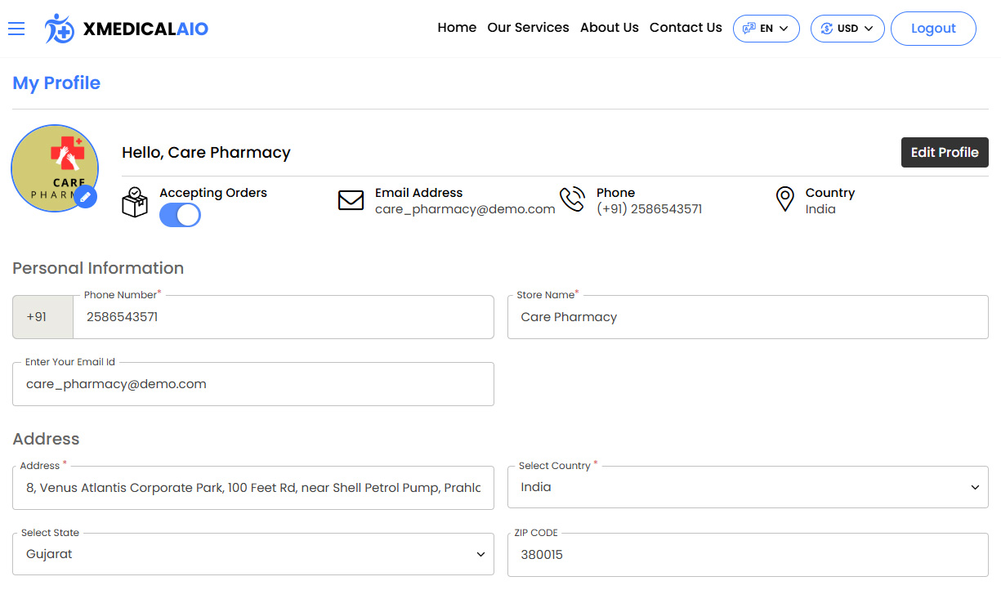Click the pencil icon on profile picture
The height and width of the screenshot is (590, 1001).
[85, 197]
